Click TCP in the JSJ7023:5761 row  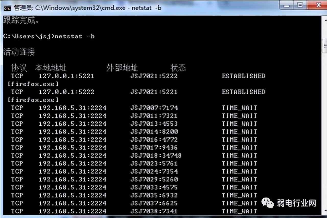17,163
